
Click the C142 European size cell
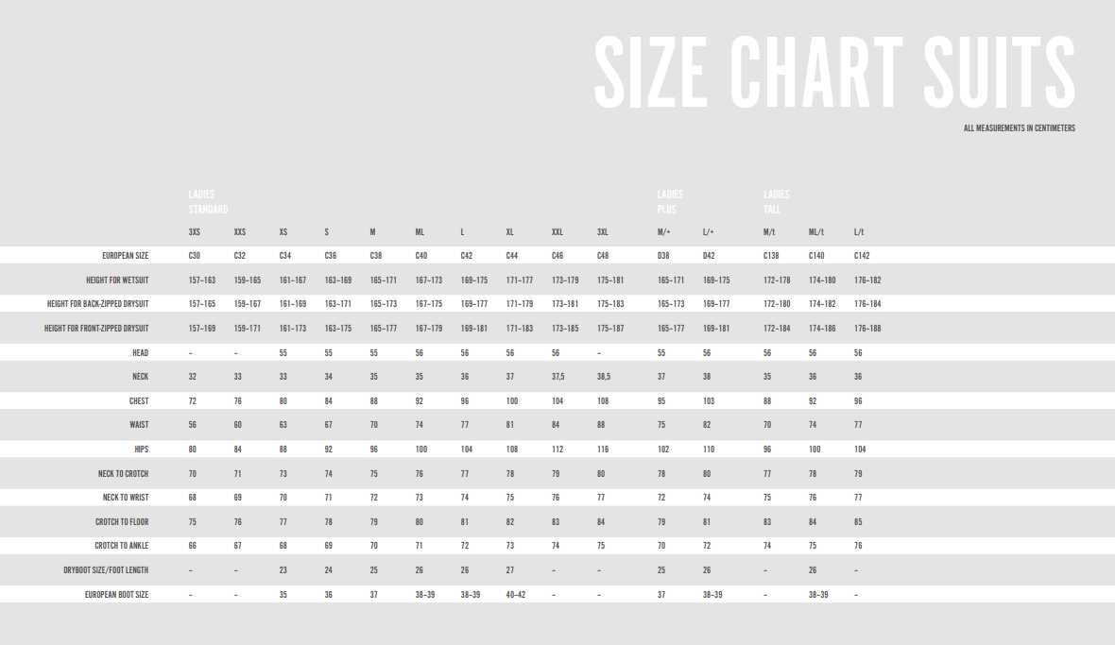coord(862,256)
